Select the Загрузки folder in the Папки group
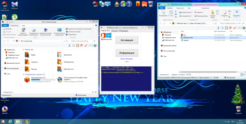The width and height of the screenshot is (246, 124). [31, 62]
